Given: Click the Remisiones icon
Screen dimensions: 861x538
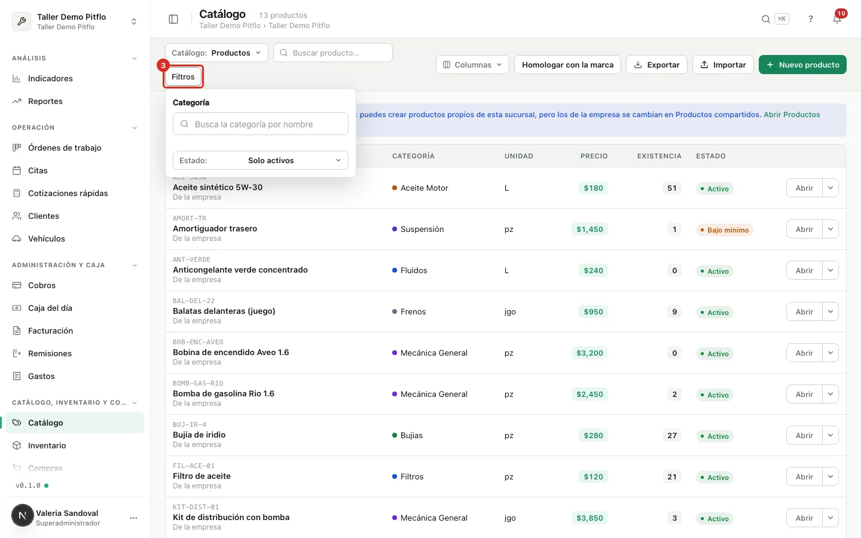Looking at the screenshot, I should (17, 353).
